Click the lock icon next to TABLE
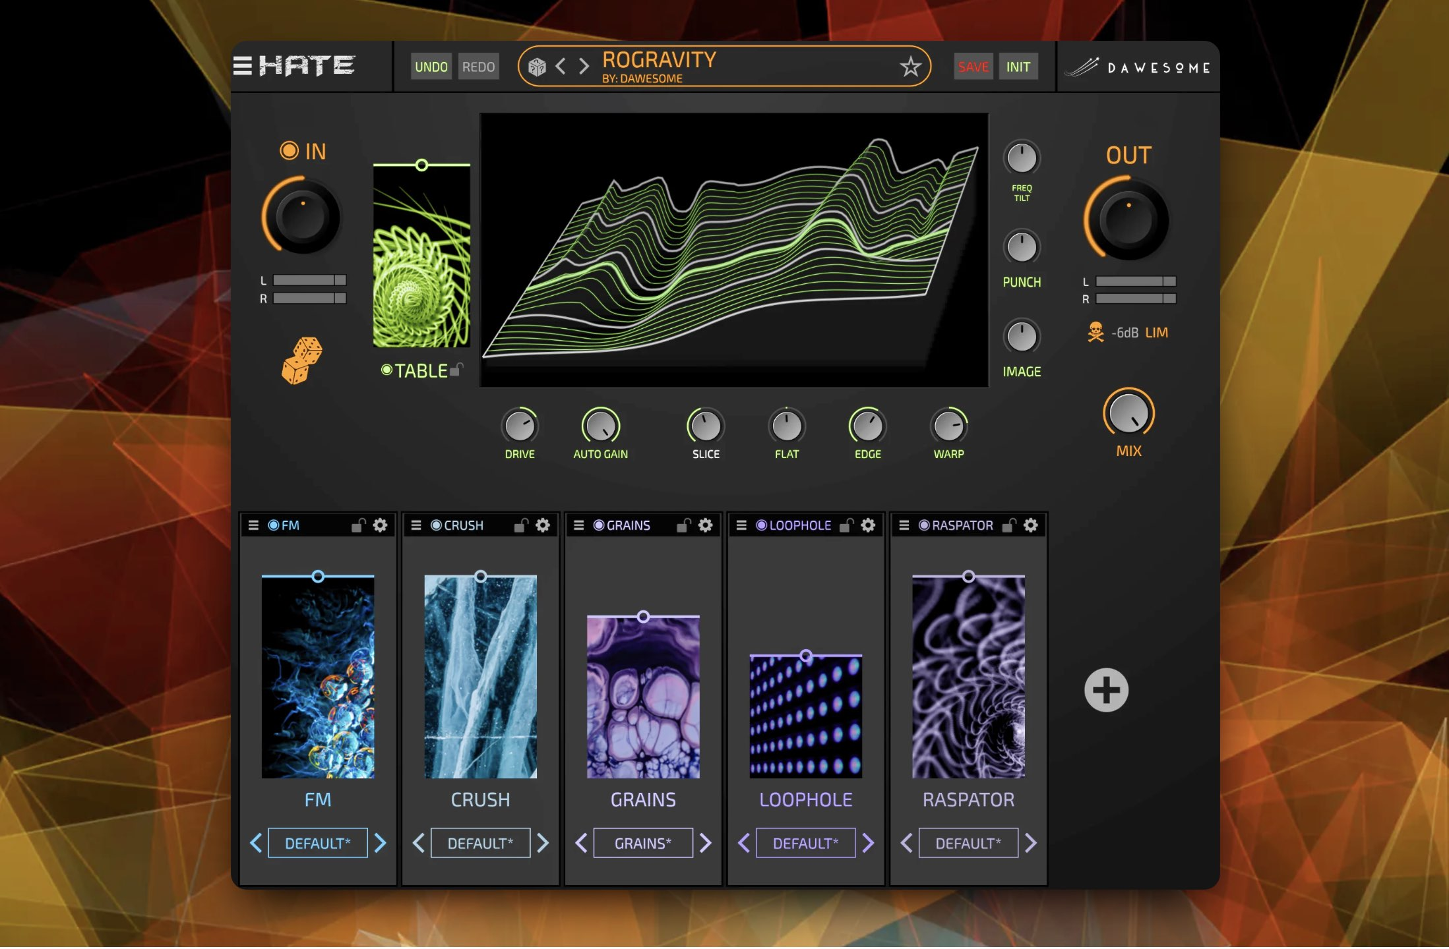1449x949 pixels. [x=456, y=370]
